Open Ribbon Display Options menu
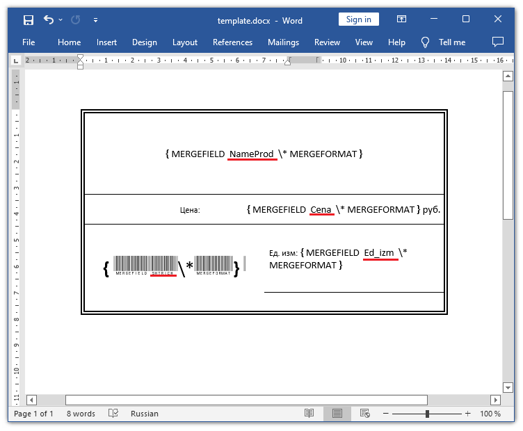Screen dimensions: 523x431 coord(402,19)
